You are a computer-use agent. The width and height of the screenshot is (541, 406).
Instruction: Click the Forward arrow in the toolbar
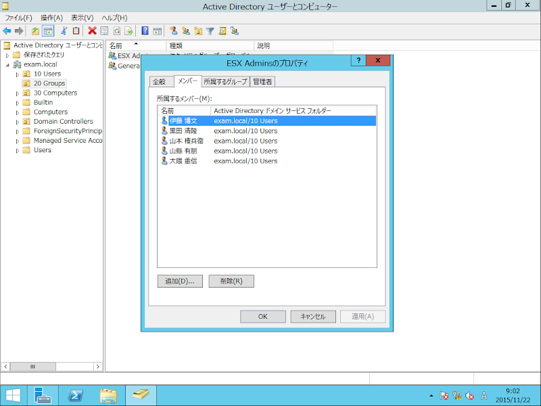[x=19, y=31]
